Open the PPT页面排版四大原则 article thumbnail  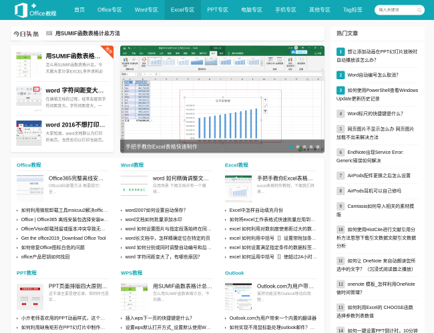tap(30, 296)
